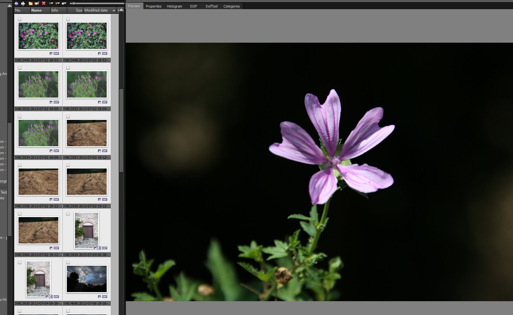Click the rotation indicator icon on EV8C3930
The image size is (513, 315).
click(51, 297)
